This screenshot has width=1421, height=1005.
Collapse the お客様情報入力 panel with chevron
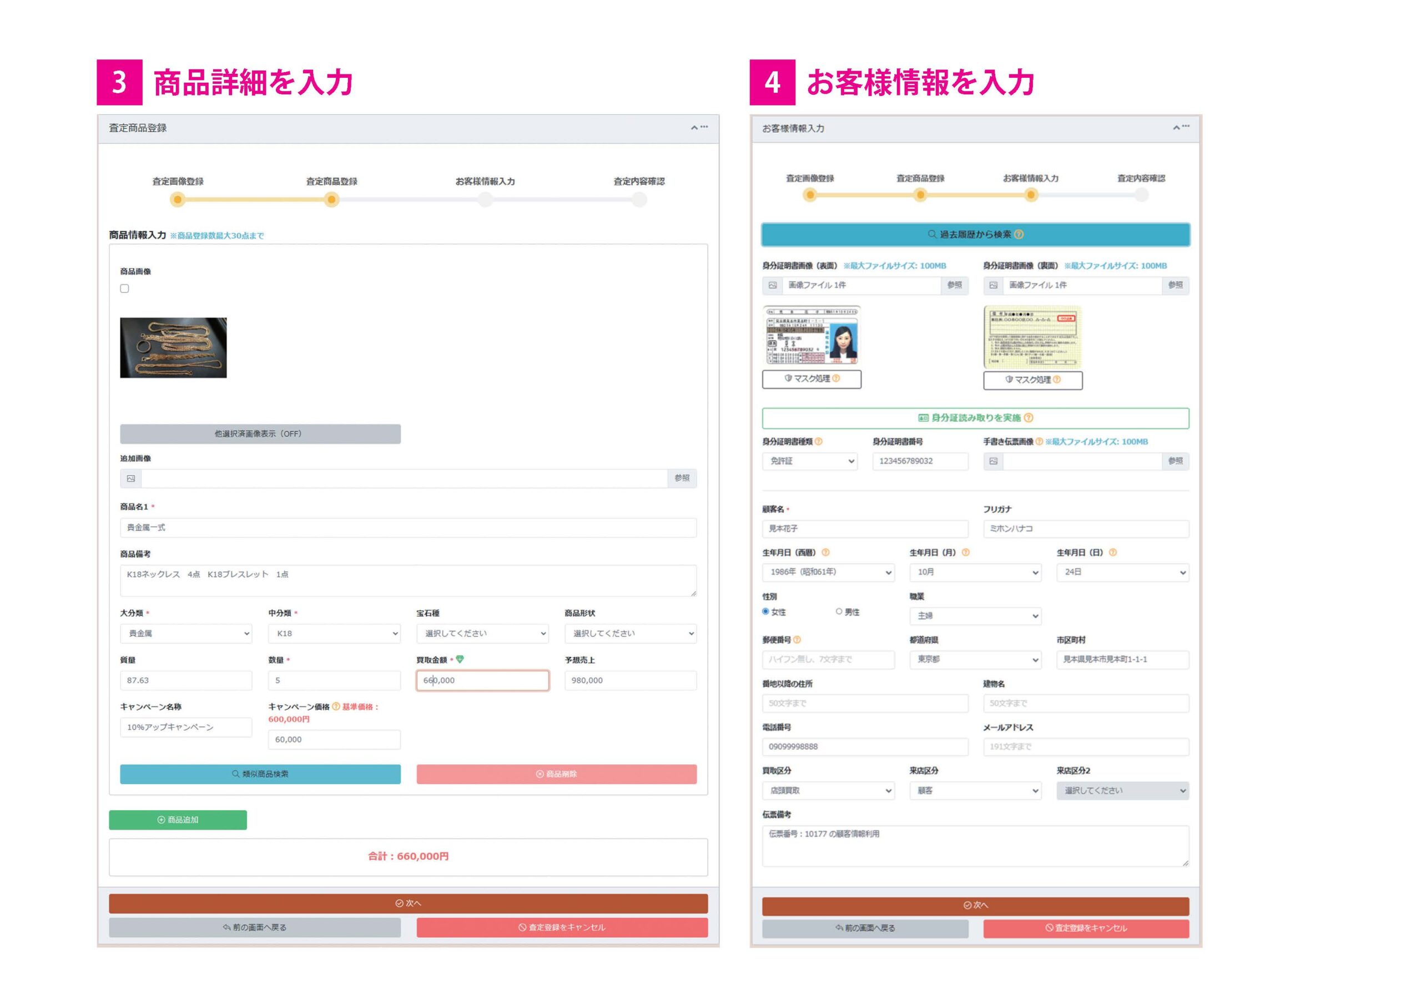pos(1176,128)
